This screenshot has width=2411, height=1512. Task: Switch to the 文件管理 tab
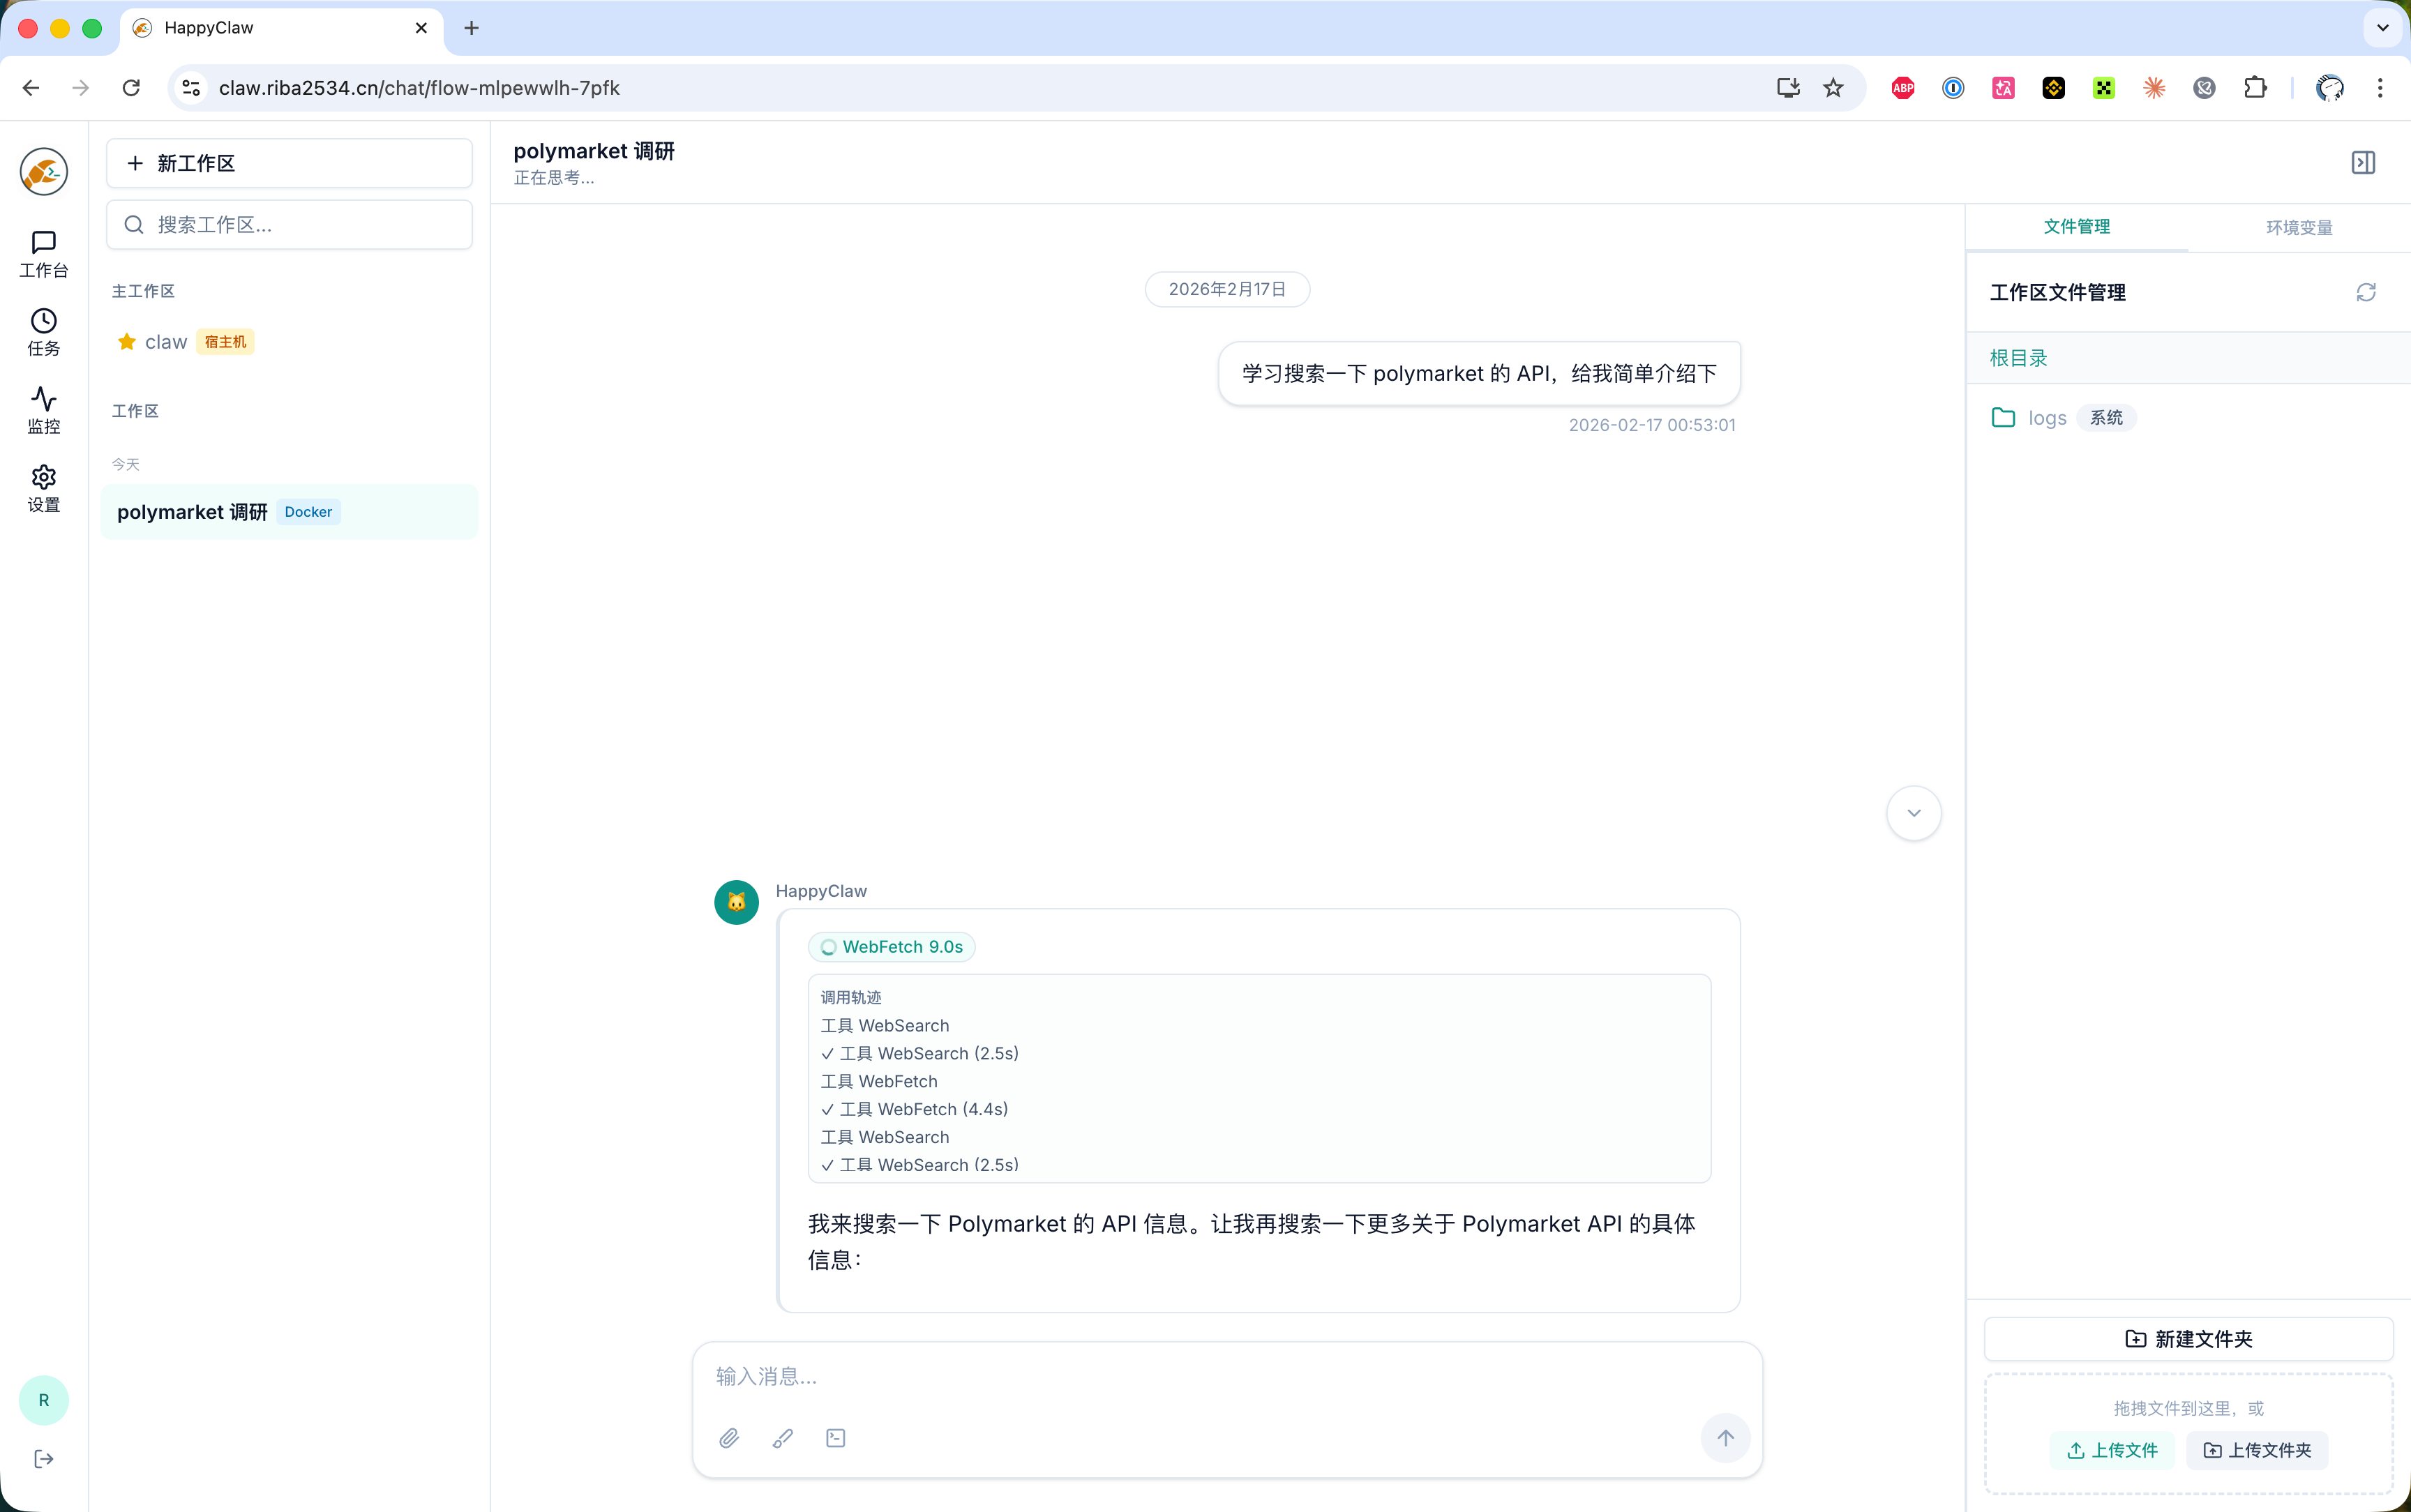pyautogui.click(x=2076, y=227)
